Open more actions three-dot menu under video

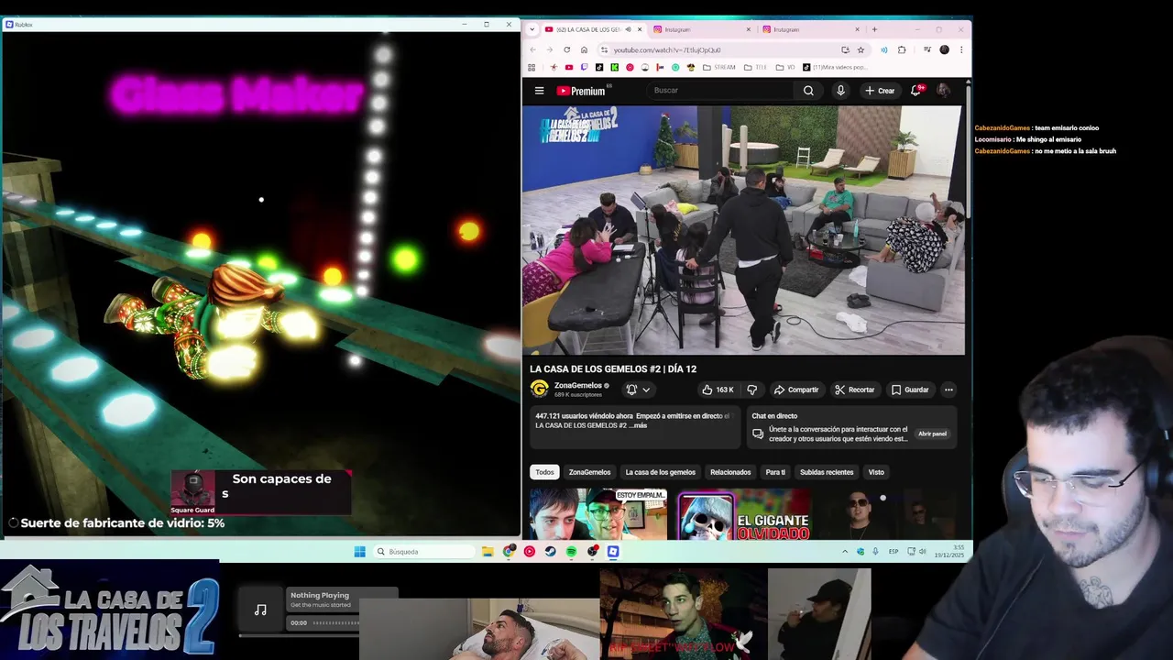pos(948,390)
